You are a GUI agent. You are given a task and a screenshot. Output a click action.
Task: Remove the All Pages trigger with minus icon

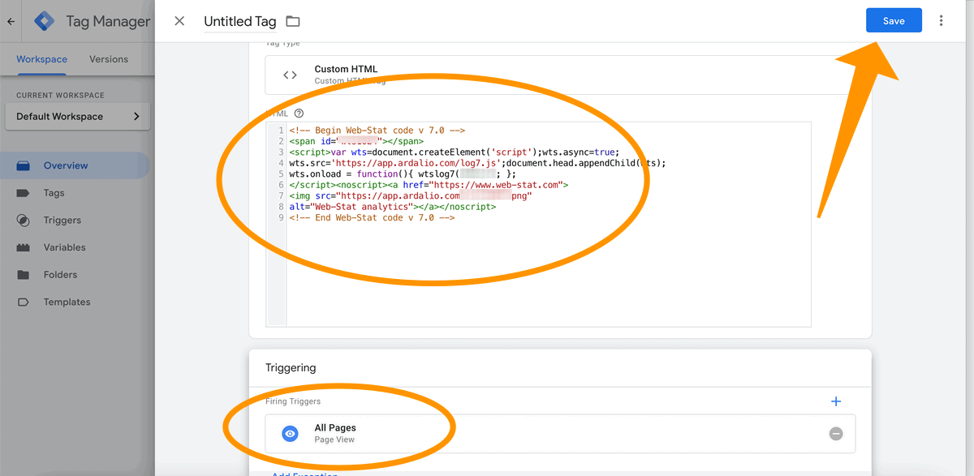tap(836, 434)
